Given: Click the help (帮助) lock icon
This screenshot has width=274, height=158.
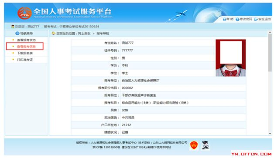Looking at the screenshot, I should click(x=224, y=19).
